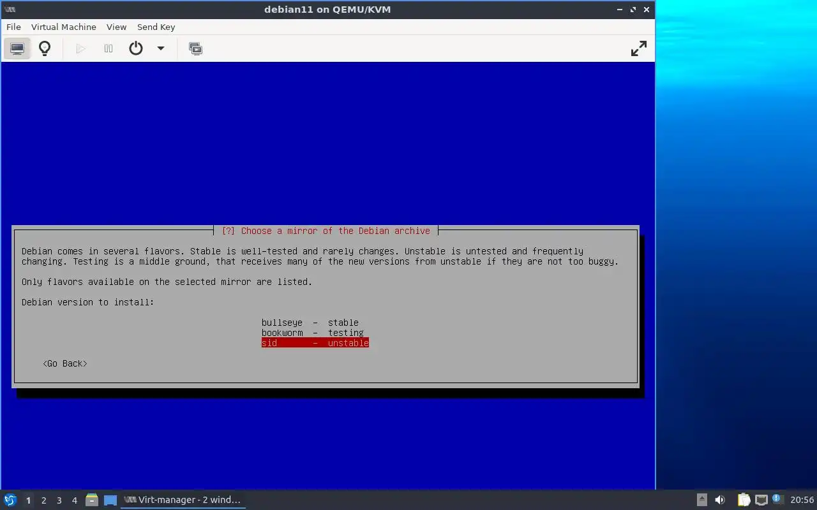Minimize the debian11 window
The width and height of the screenshot is (817, 510).
[620, 10]
